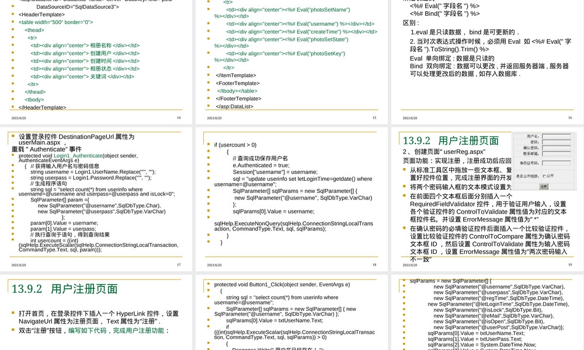The width and height of the screenshot is (584, 350).
Task: Click the bottom-row slide heading "13.9.2 用户注册页面"
Action: pos(64,289)
